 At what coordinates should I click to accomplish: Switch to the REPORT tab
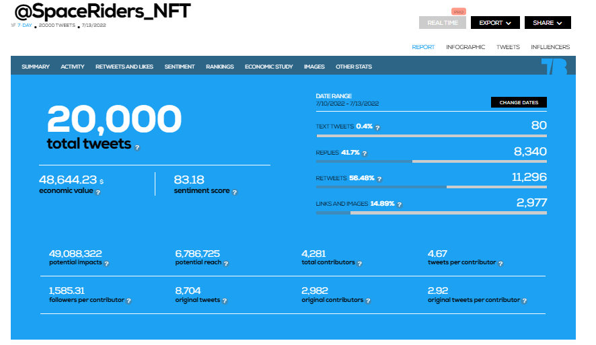point(423,47)
